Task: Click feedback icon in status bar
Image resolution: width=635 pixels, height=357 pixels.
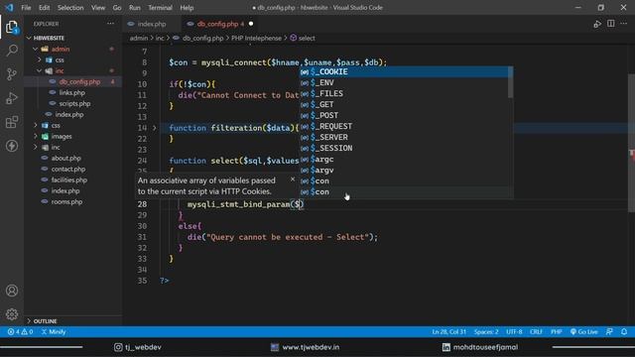Action: click(609, 332)
